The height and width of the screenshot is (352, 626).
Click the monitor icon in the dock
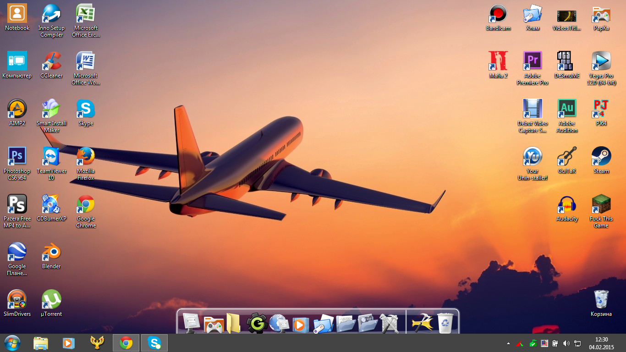click(x=191, y=323)
